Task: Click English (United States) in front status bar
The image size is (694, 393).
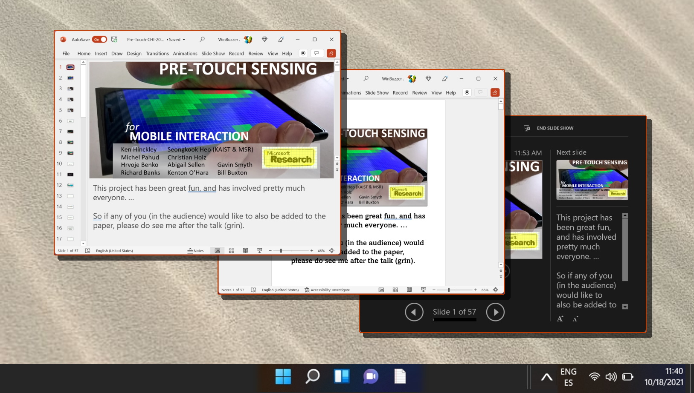Action: point(114,251)
